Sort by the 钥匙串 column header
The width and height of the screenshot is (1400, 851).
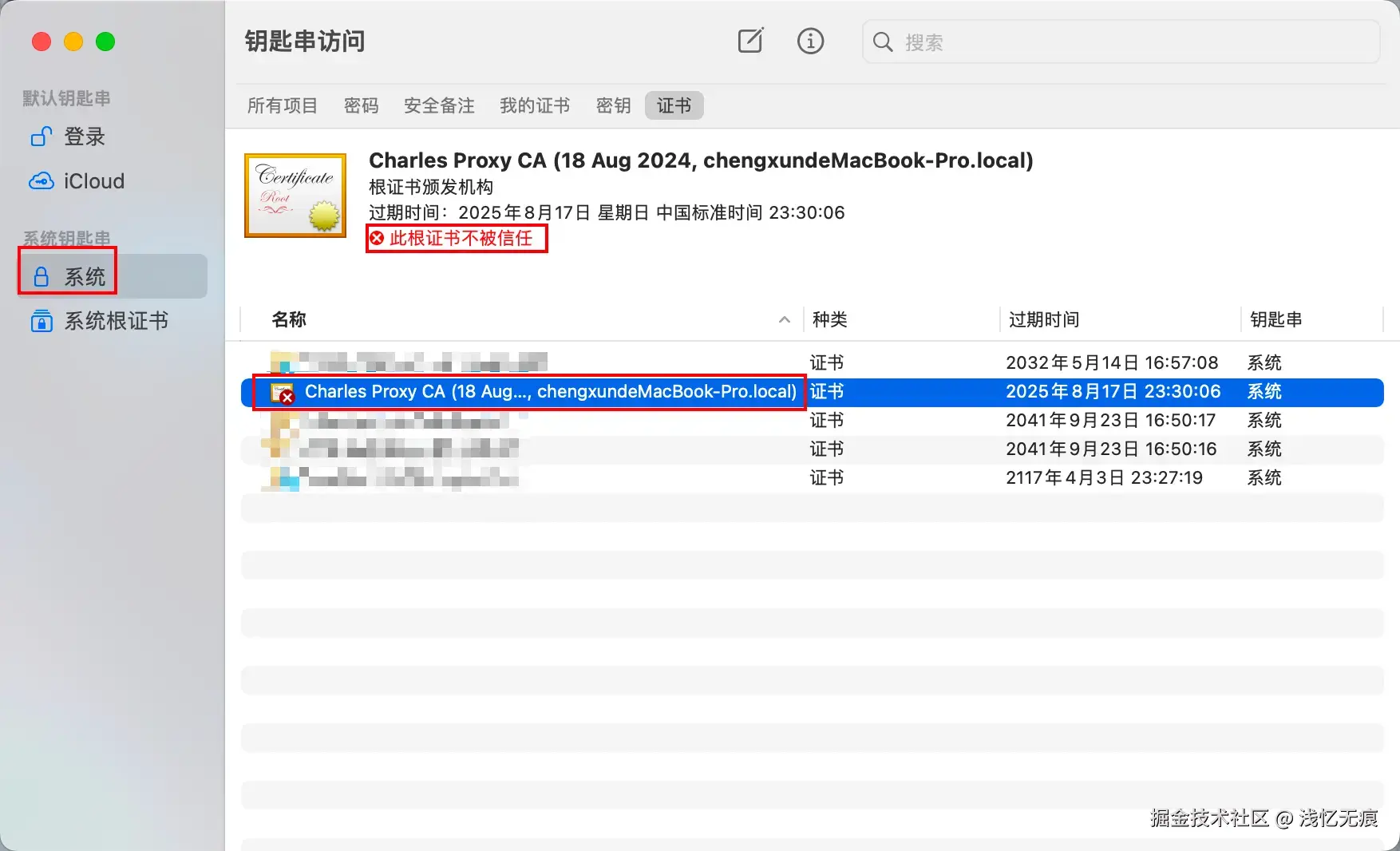tap(1275, 319)
